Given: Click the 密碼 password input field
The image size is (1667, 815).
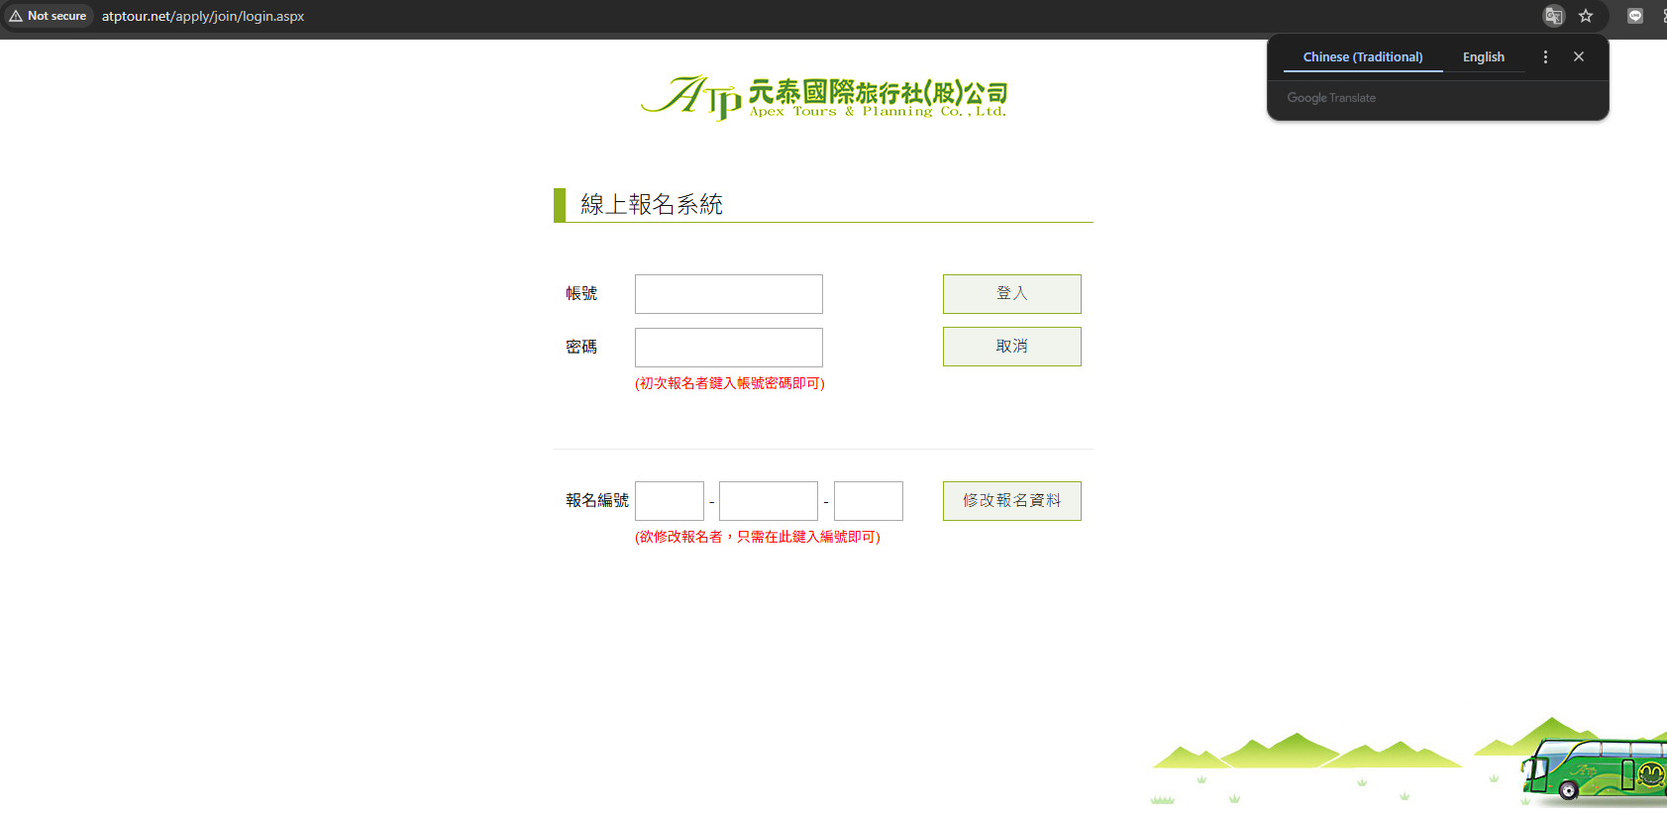Looking at the screenshot, I should click(x=729, y=348).
